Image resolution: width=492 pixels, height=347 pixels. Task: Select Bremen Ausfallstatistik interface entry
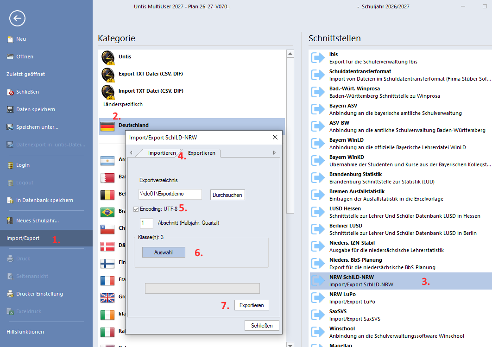coord(401,195)
